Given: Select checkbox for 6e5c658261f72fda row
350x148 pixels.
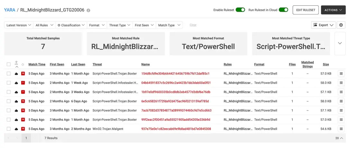Looking at the screenshot, I should [8, 101].
